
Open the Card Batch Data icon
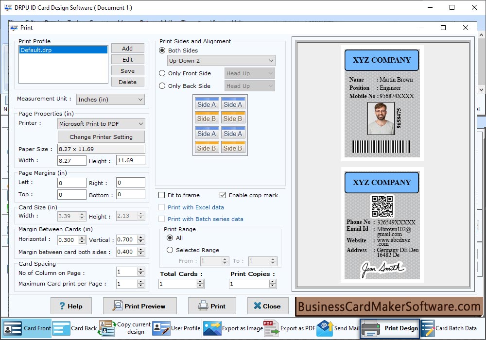coord(428,328)
